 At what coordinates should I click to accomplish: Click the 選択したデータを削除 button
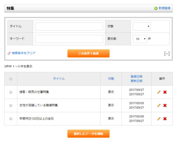click(88, 134)
